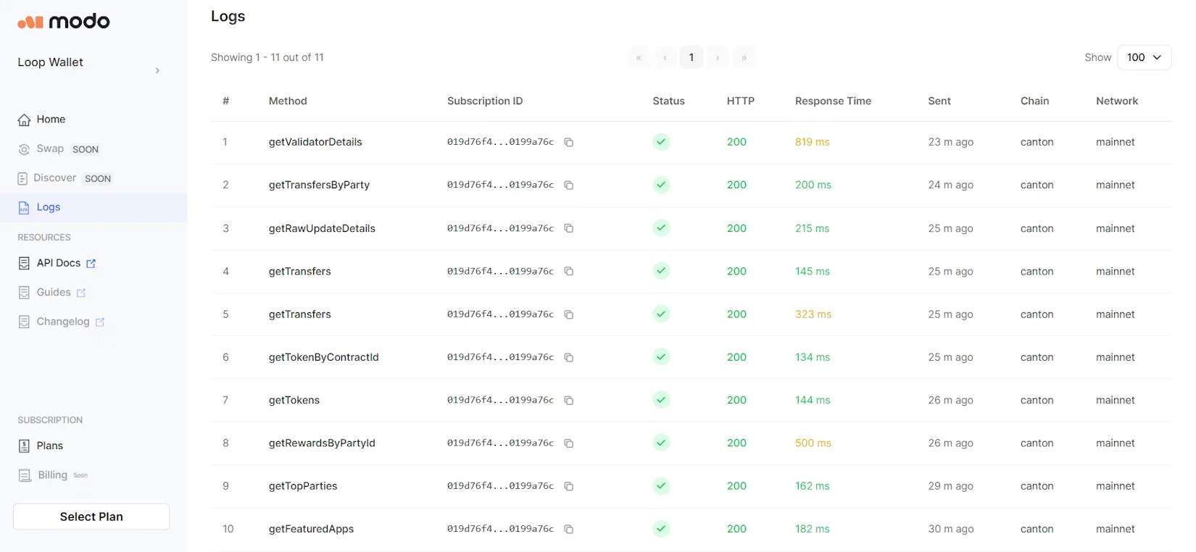Copy subscription ID in getValidatorDetails row
The height and width of the screenshot is (552, 1196).
click(569, 143)
